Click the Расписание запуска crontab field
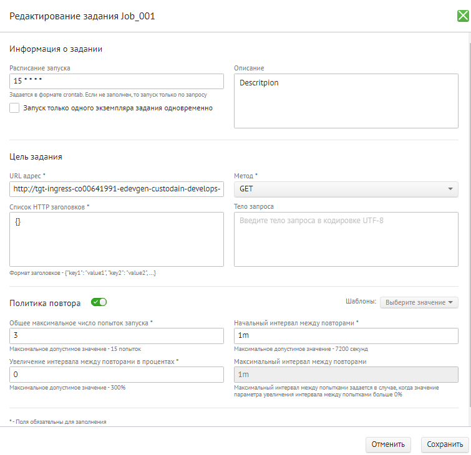 point(117,82)
